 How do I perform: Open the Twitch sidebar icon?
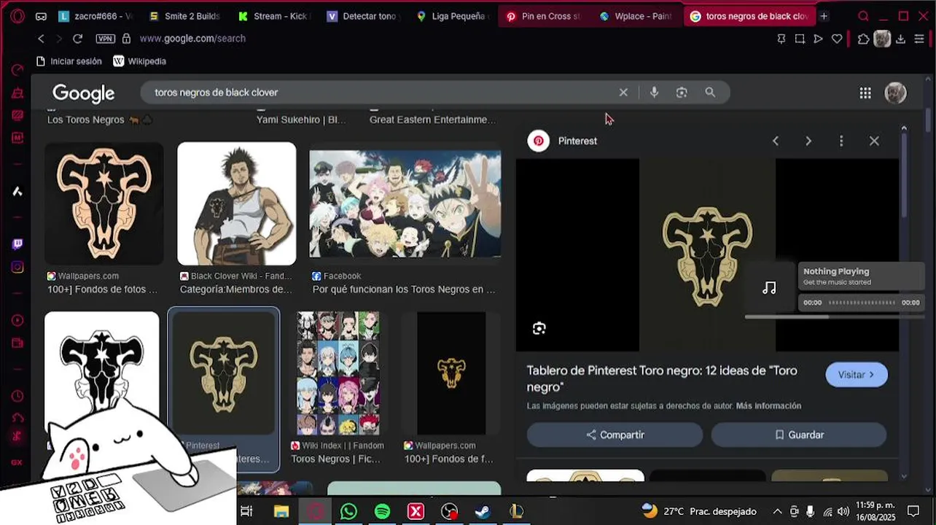[17, 244]
